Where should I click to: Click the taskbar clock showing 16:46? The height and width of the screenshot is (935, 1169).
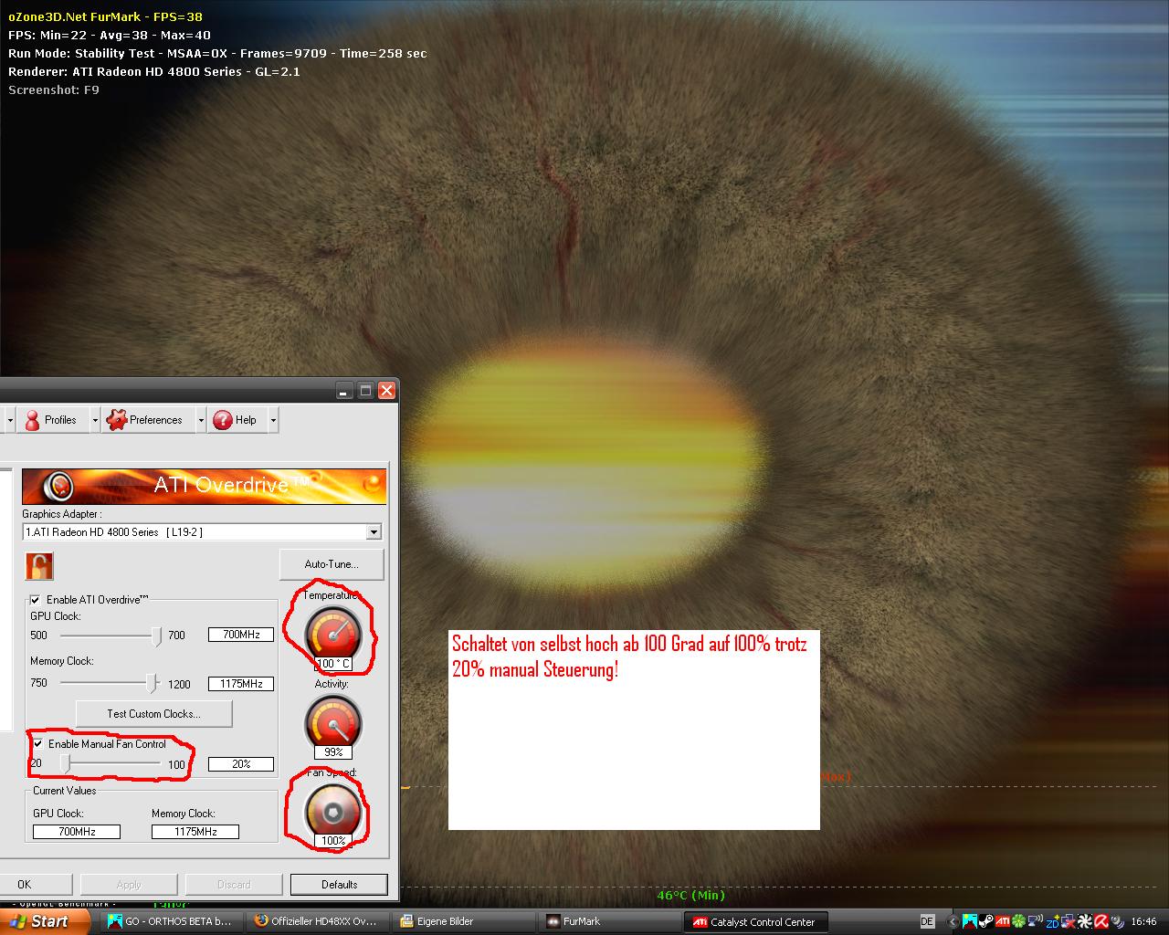(x=1143, y=922)
